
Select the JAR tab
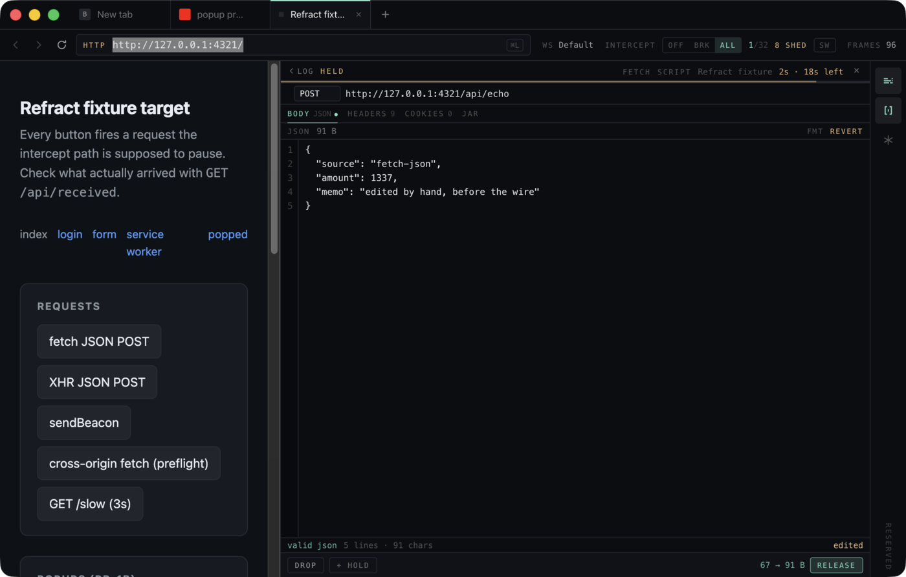pos(470,114)
